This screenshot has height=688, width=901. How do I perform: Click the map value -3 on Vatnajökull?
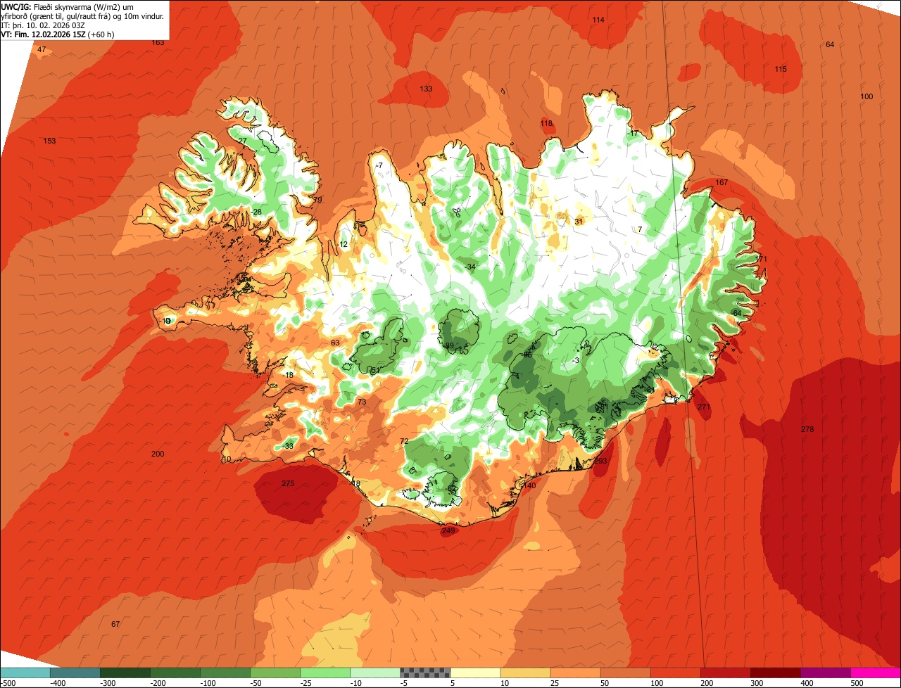tap(576, 360)
